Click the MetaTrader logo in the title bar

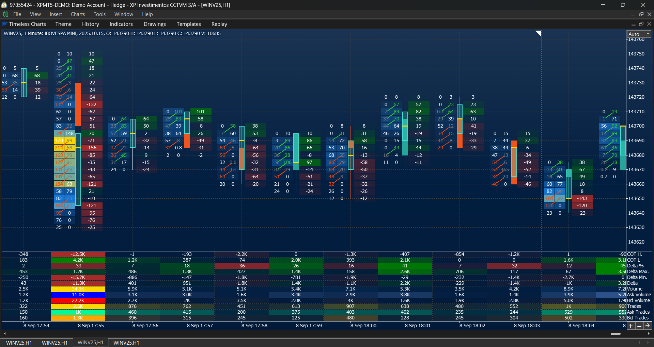pos(4,5)
